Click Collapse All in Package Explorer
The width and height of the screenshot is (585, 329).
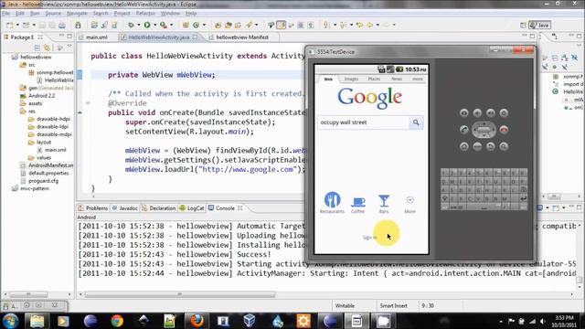tap(37, 48)
